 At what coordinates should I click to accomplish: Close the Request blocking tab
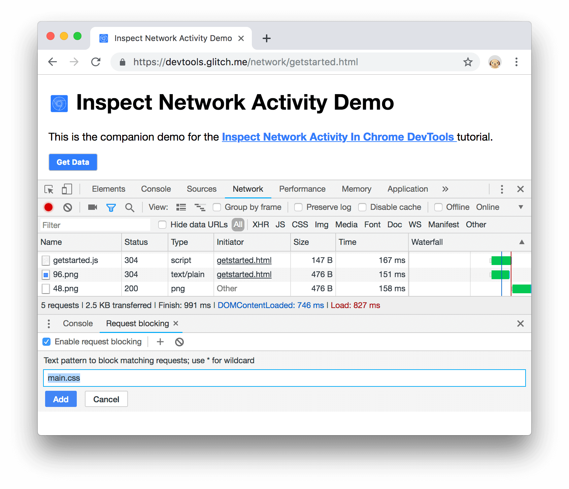175,323
